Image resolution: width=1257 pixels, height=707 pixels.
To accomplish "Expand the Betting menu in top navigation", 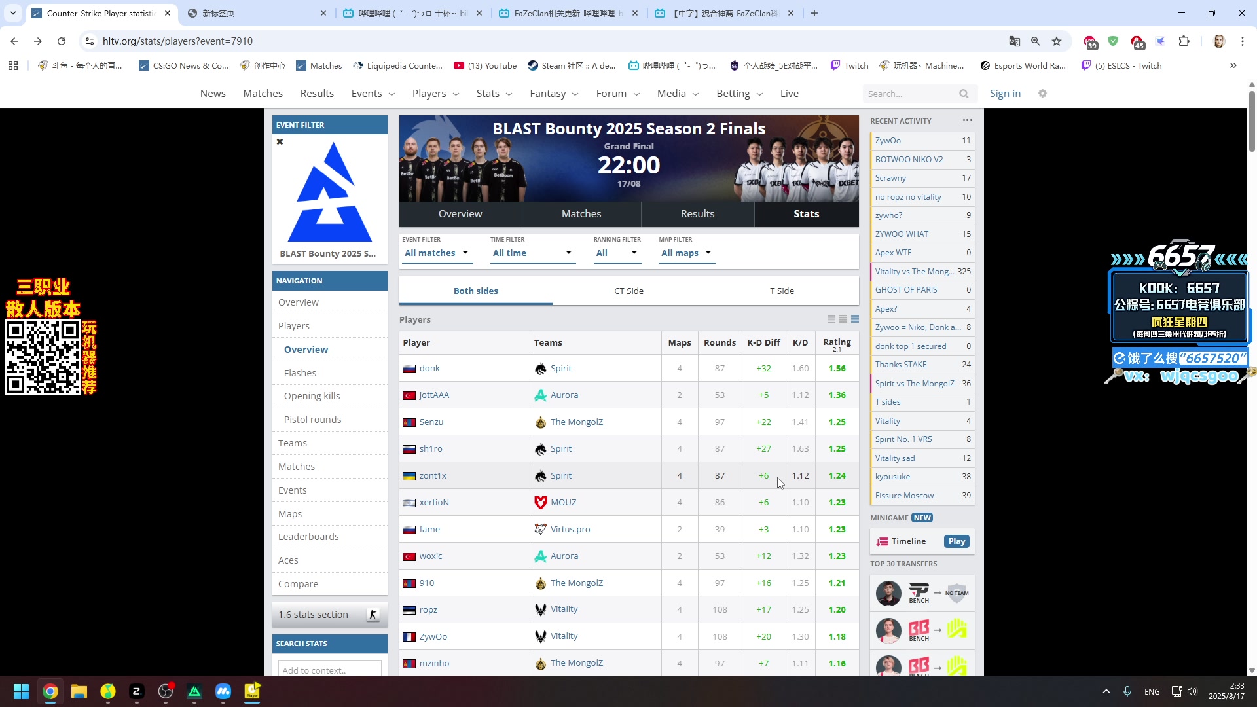I will [x=740, y=94].
